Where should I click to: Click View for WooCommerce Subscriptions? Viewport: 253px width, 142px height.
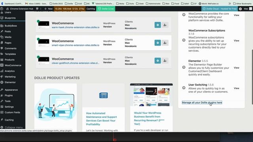pyautogui.click(x=236, y=41)
